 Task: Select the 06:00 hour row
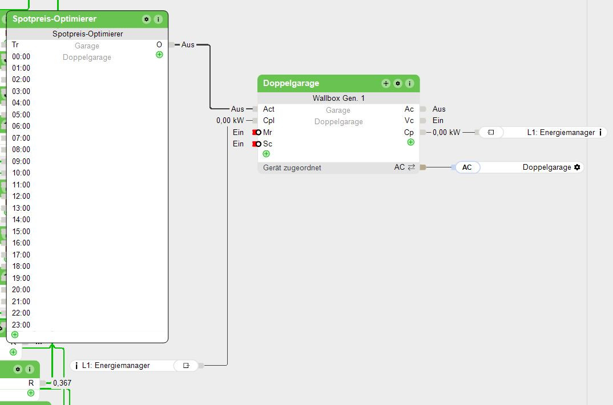point(21,126)
